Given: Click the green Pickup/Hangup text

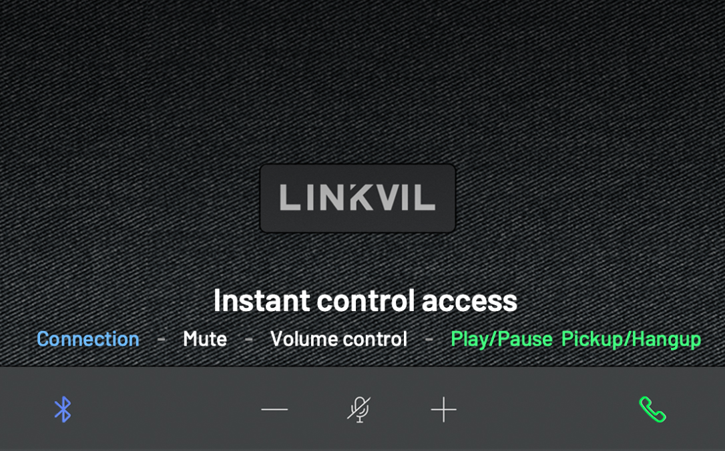Looking at the screenshot, I should 631,339.
